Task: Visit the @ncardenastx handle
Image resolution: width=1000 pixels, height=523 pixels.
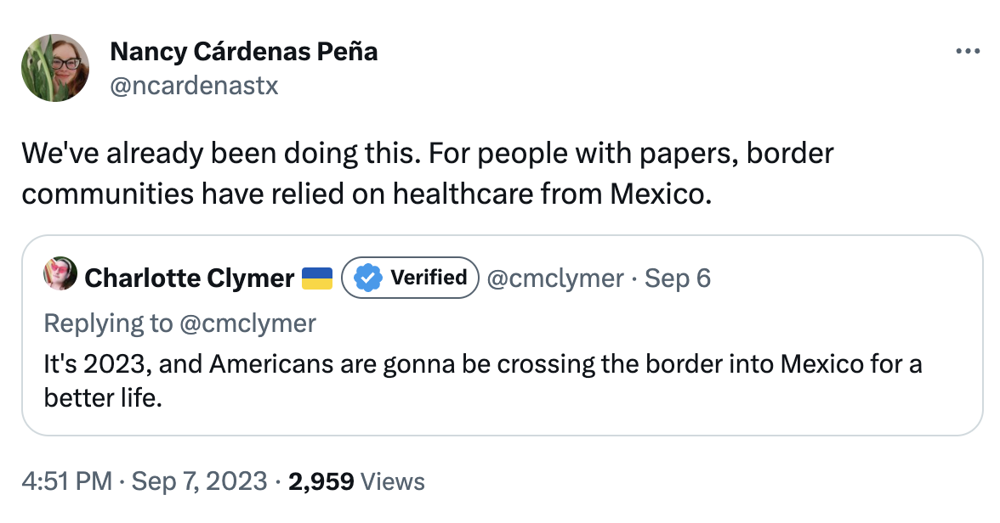Action: pos(194,86)
